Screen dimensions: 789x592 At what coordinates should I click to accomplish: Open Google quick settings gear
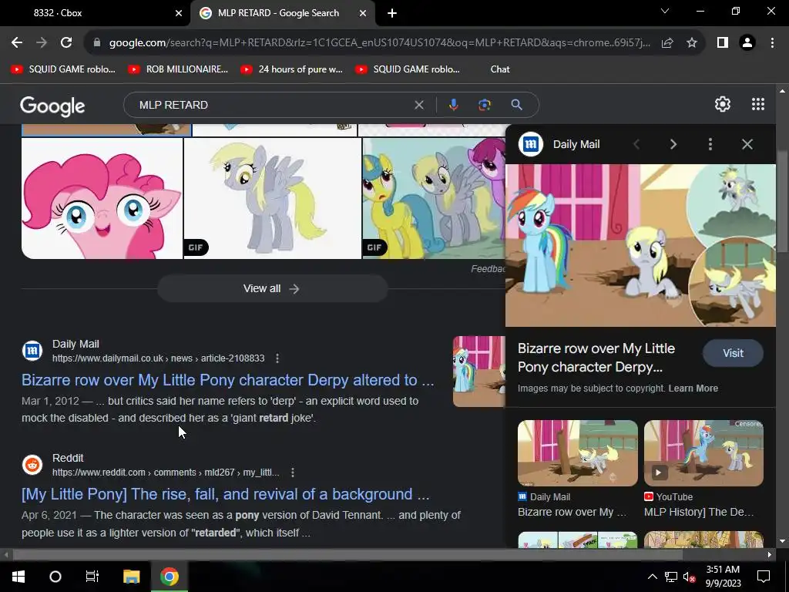point(723,104)
